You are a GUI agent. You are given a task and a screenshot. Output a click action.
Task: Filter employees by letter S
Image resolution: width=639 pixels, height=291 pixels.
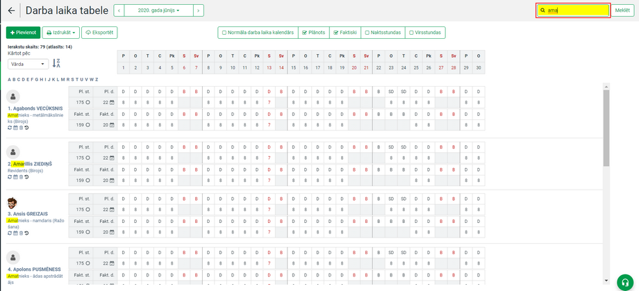(72, 79)
